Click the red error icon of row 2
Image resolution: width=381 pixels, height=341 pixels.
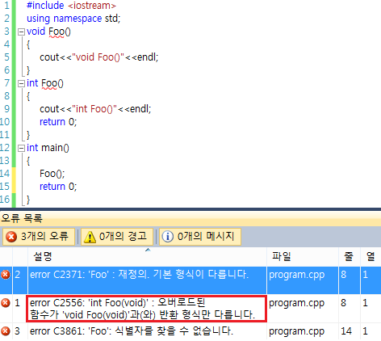coord(6,275)
